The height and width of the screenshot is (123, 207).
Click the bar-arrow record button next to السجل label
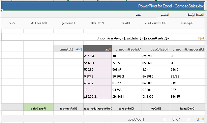click(x=188, y=119)
